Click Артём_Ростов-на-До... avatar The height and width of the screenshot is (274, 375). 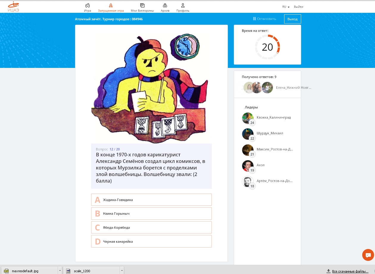click(248, 181)
